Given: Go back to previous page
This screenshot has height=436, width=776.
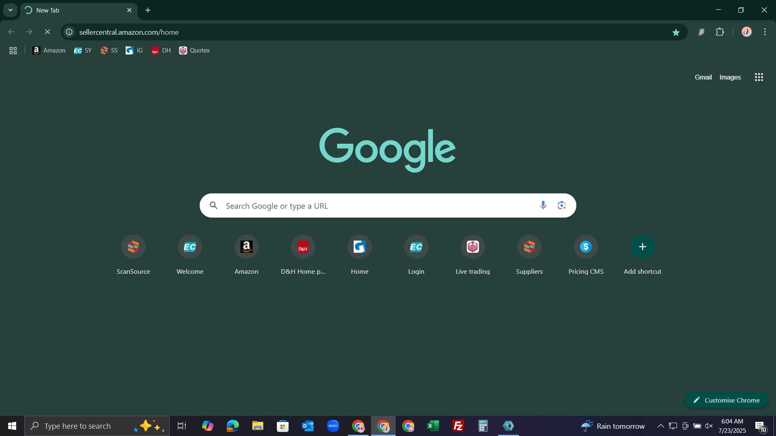Looking at the screenshot, I should pos(11,32).
